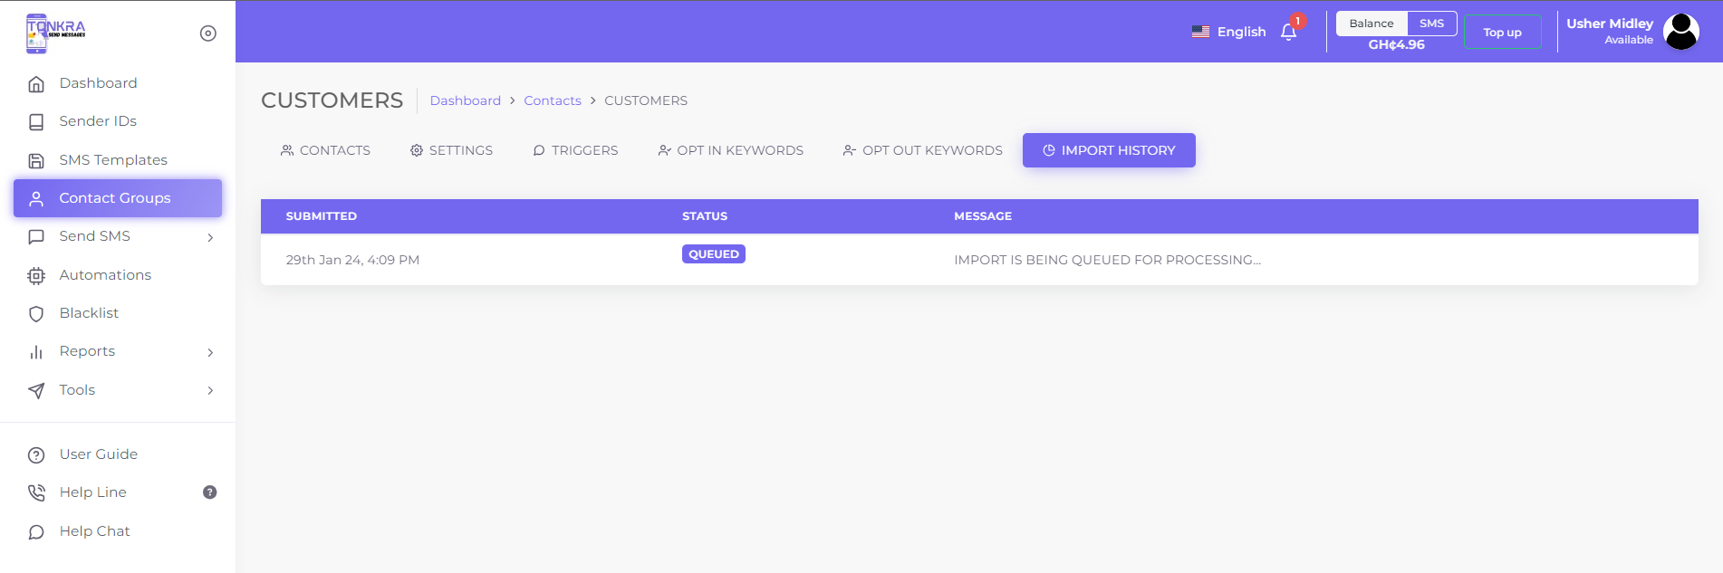
Task: Expand the Reports submenu
Action: point(210,352)
